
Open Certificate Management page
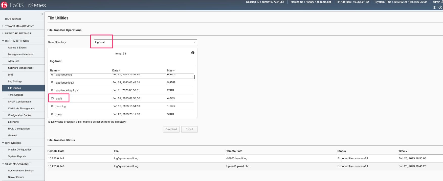21,108
